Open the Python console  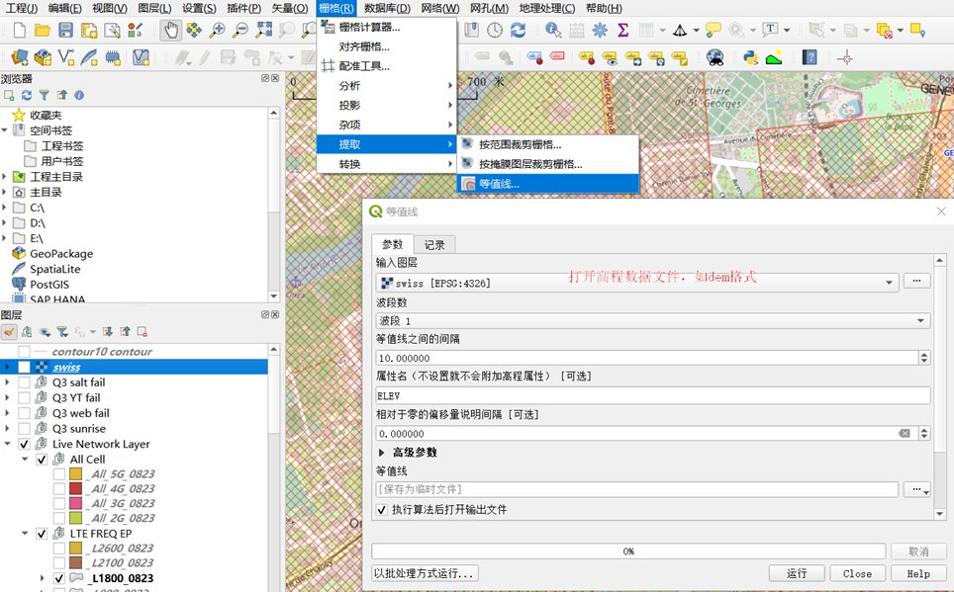pyautogui.click(x=749, y=57)
